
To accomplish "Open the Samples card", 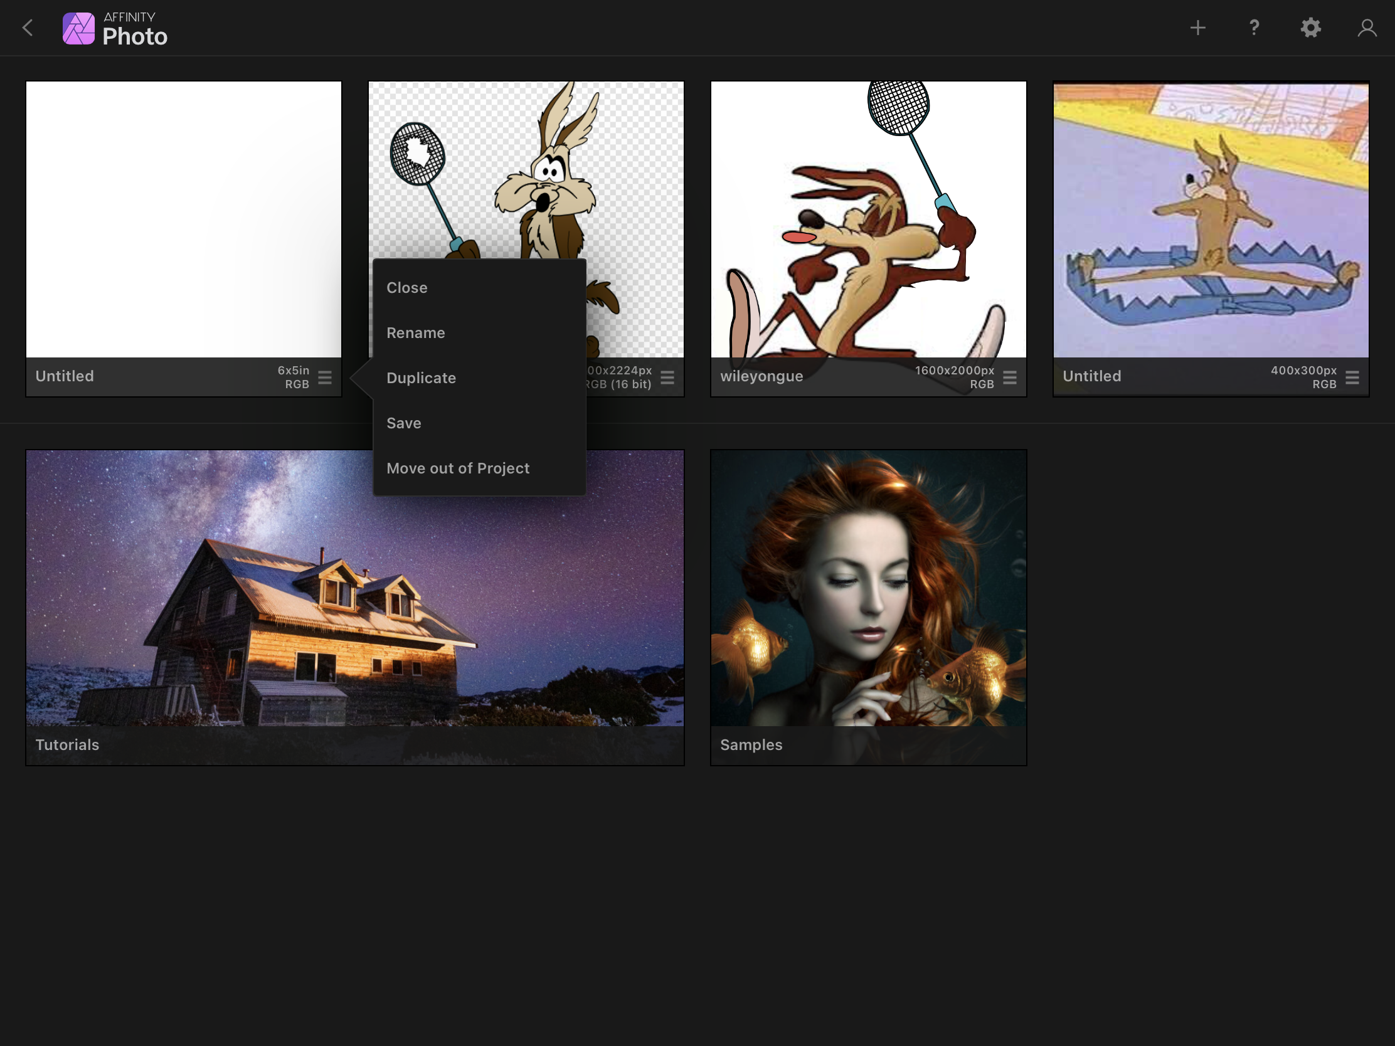I will (868, 607).
